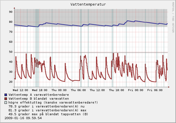
Task: Click the 'högre effektuttag' legend text
Action: click(53, 102)
